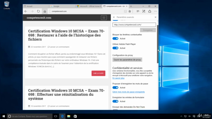
Task: Click the Share icon in Edge toolbar
Action: (150, 11)
